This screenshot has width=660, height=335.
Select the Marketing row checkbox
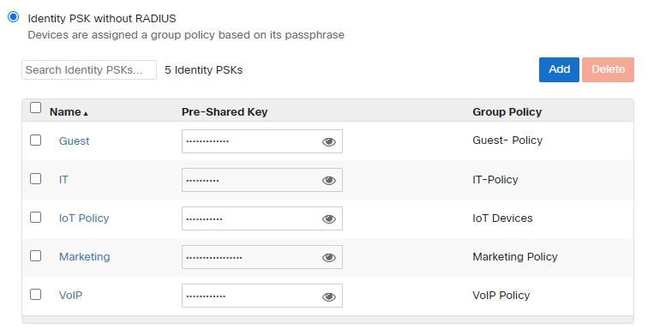point(36,255)
